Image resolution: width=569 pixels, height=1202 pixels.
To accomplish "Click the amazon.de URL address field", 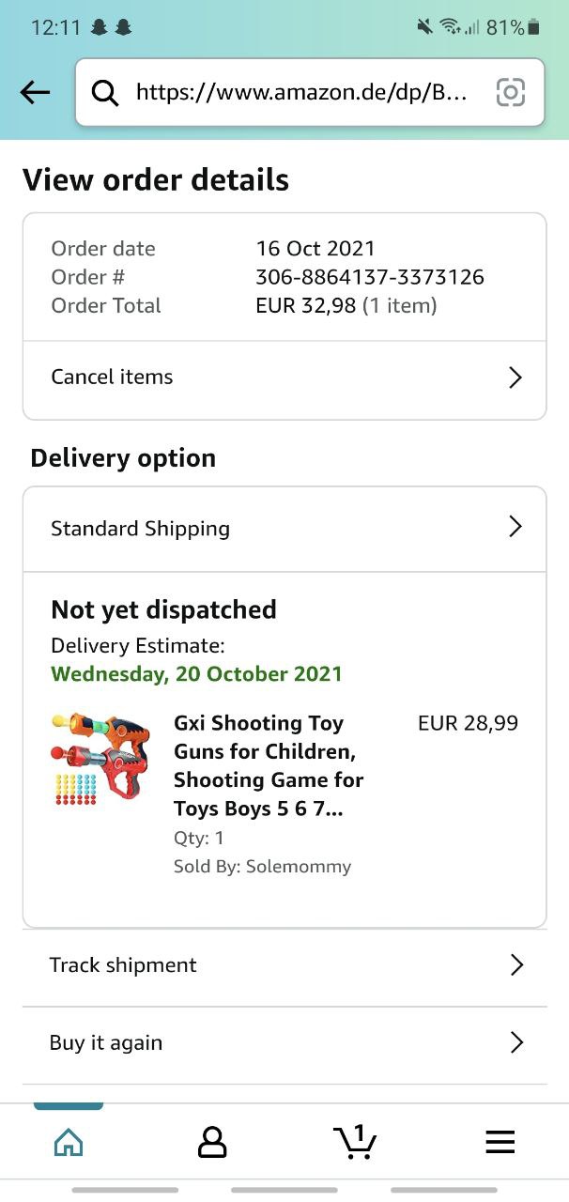I will (x=300, y=92).
